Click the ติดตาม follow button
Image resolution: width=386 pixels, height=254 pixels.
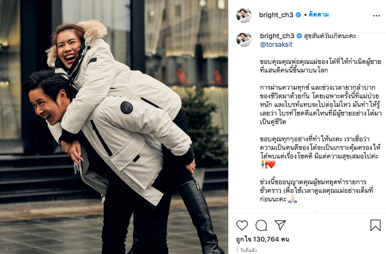[x=319, y=15]
